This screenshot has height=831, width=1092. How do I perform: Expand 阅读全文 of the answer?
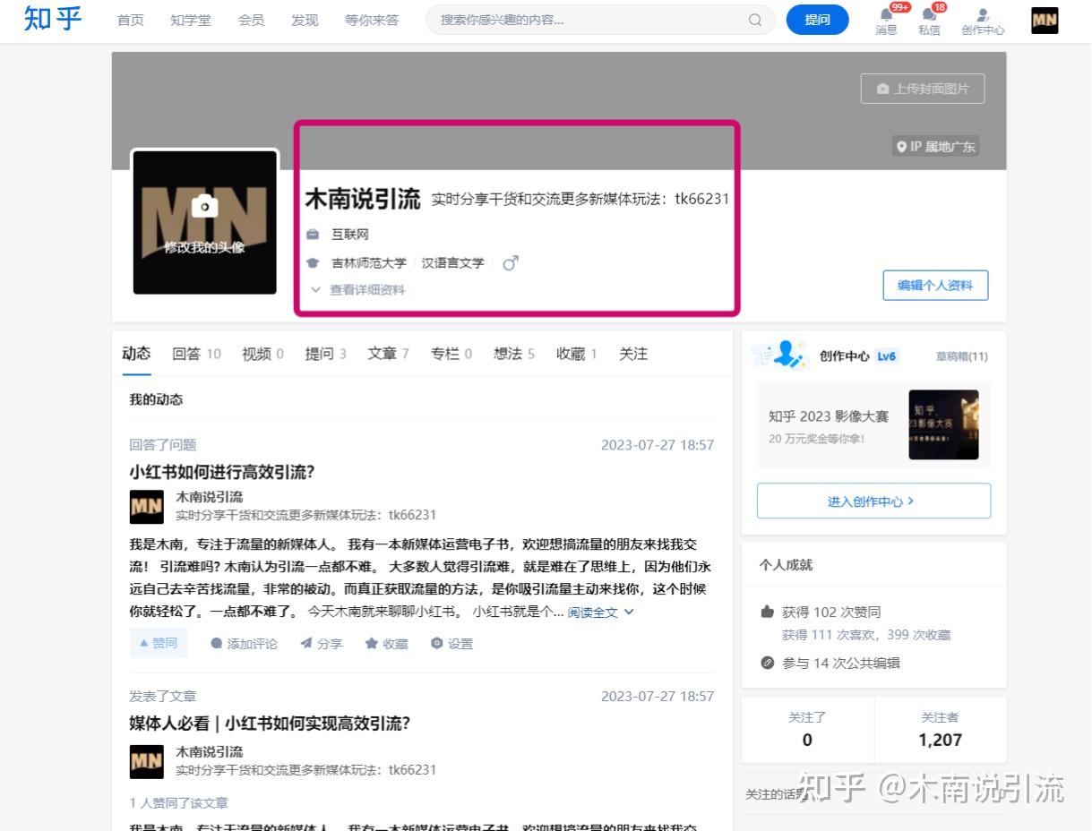click(x=601, y=613)
